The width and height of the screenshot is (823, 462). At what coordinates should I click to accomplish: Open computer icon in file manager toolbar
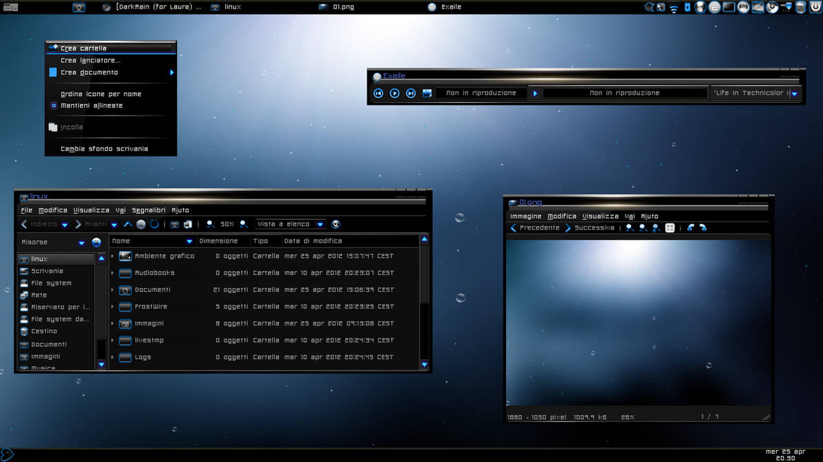click(x=187, y=224)
